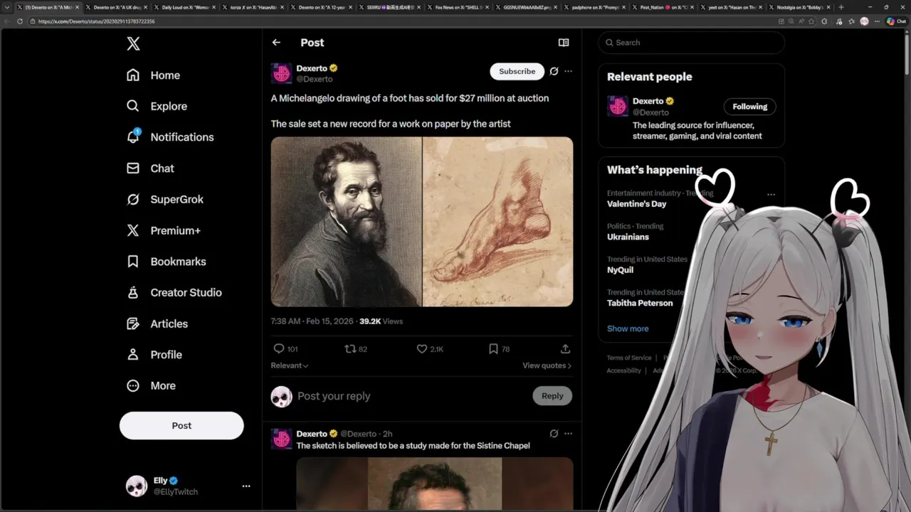Switch to the Nostalgia browser tab
This screenshot has height=512, width=911.
(797, 7)
